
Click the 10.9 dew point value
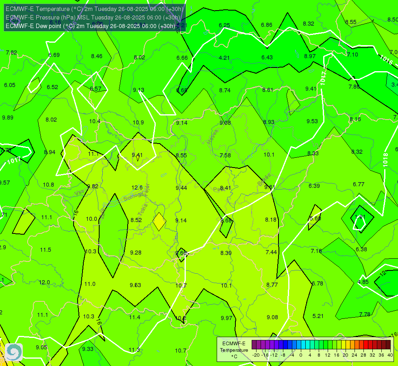coord(138,122)
